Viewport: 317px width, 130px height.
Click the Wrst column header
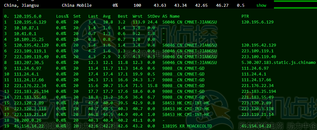click(138, 16)
